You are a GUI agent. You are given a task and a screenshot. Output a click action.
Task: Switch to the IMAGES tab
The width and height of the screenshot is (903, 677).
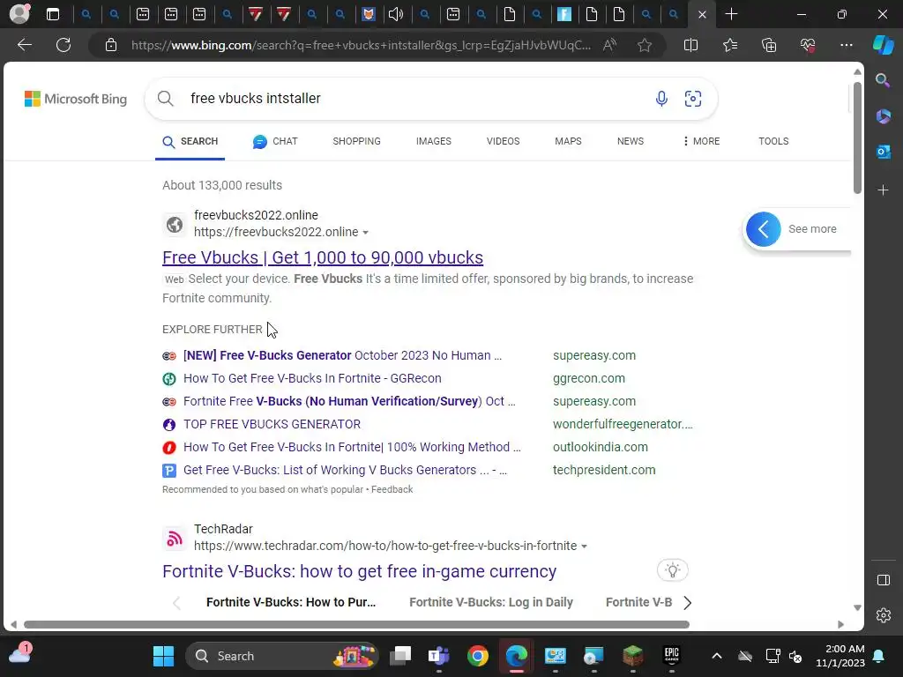[434, 141]
